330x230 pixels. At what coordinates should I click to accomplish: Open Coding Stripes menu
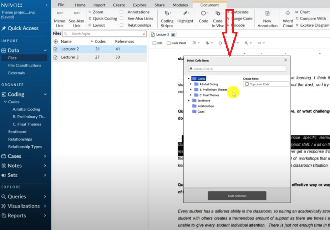tap(167, 19)
